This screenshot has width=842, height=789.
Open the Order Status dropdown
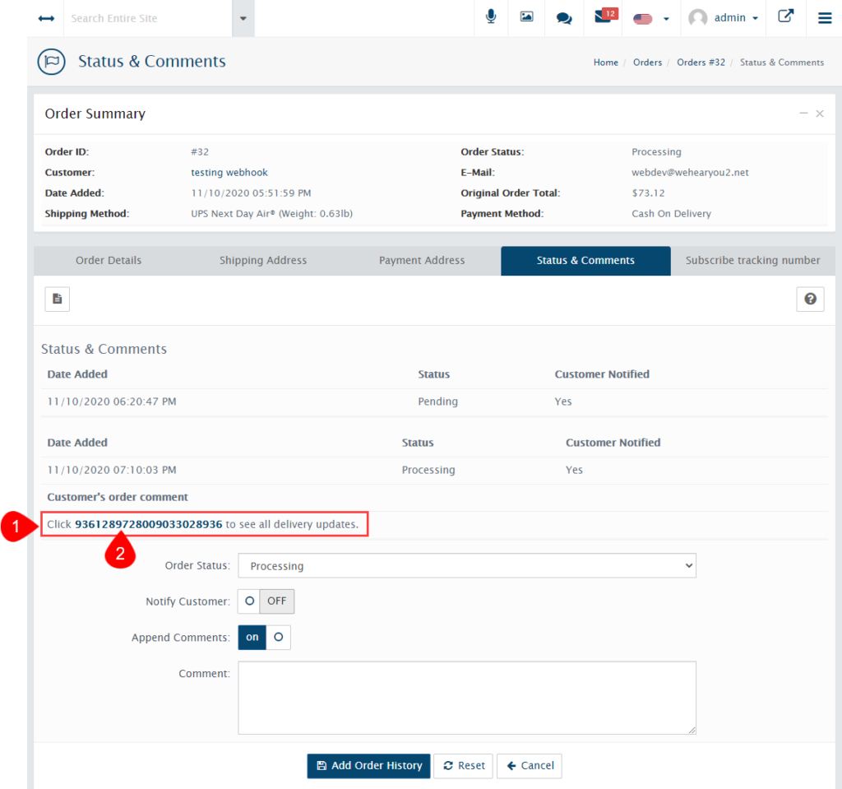466,565
